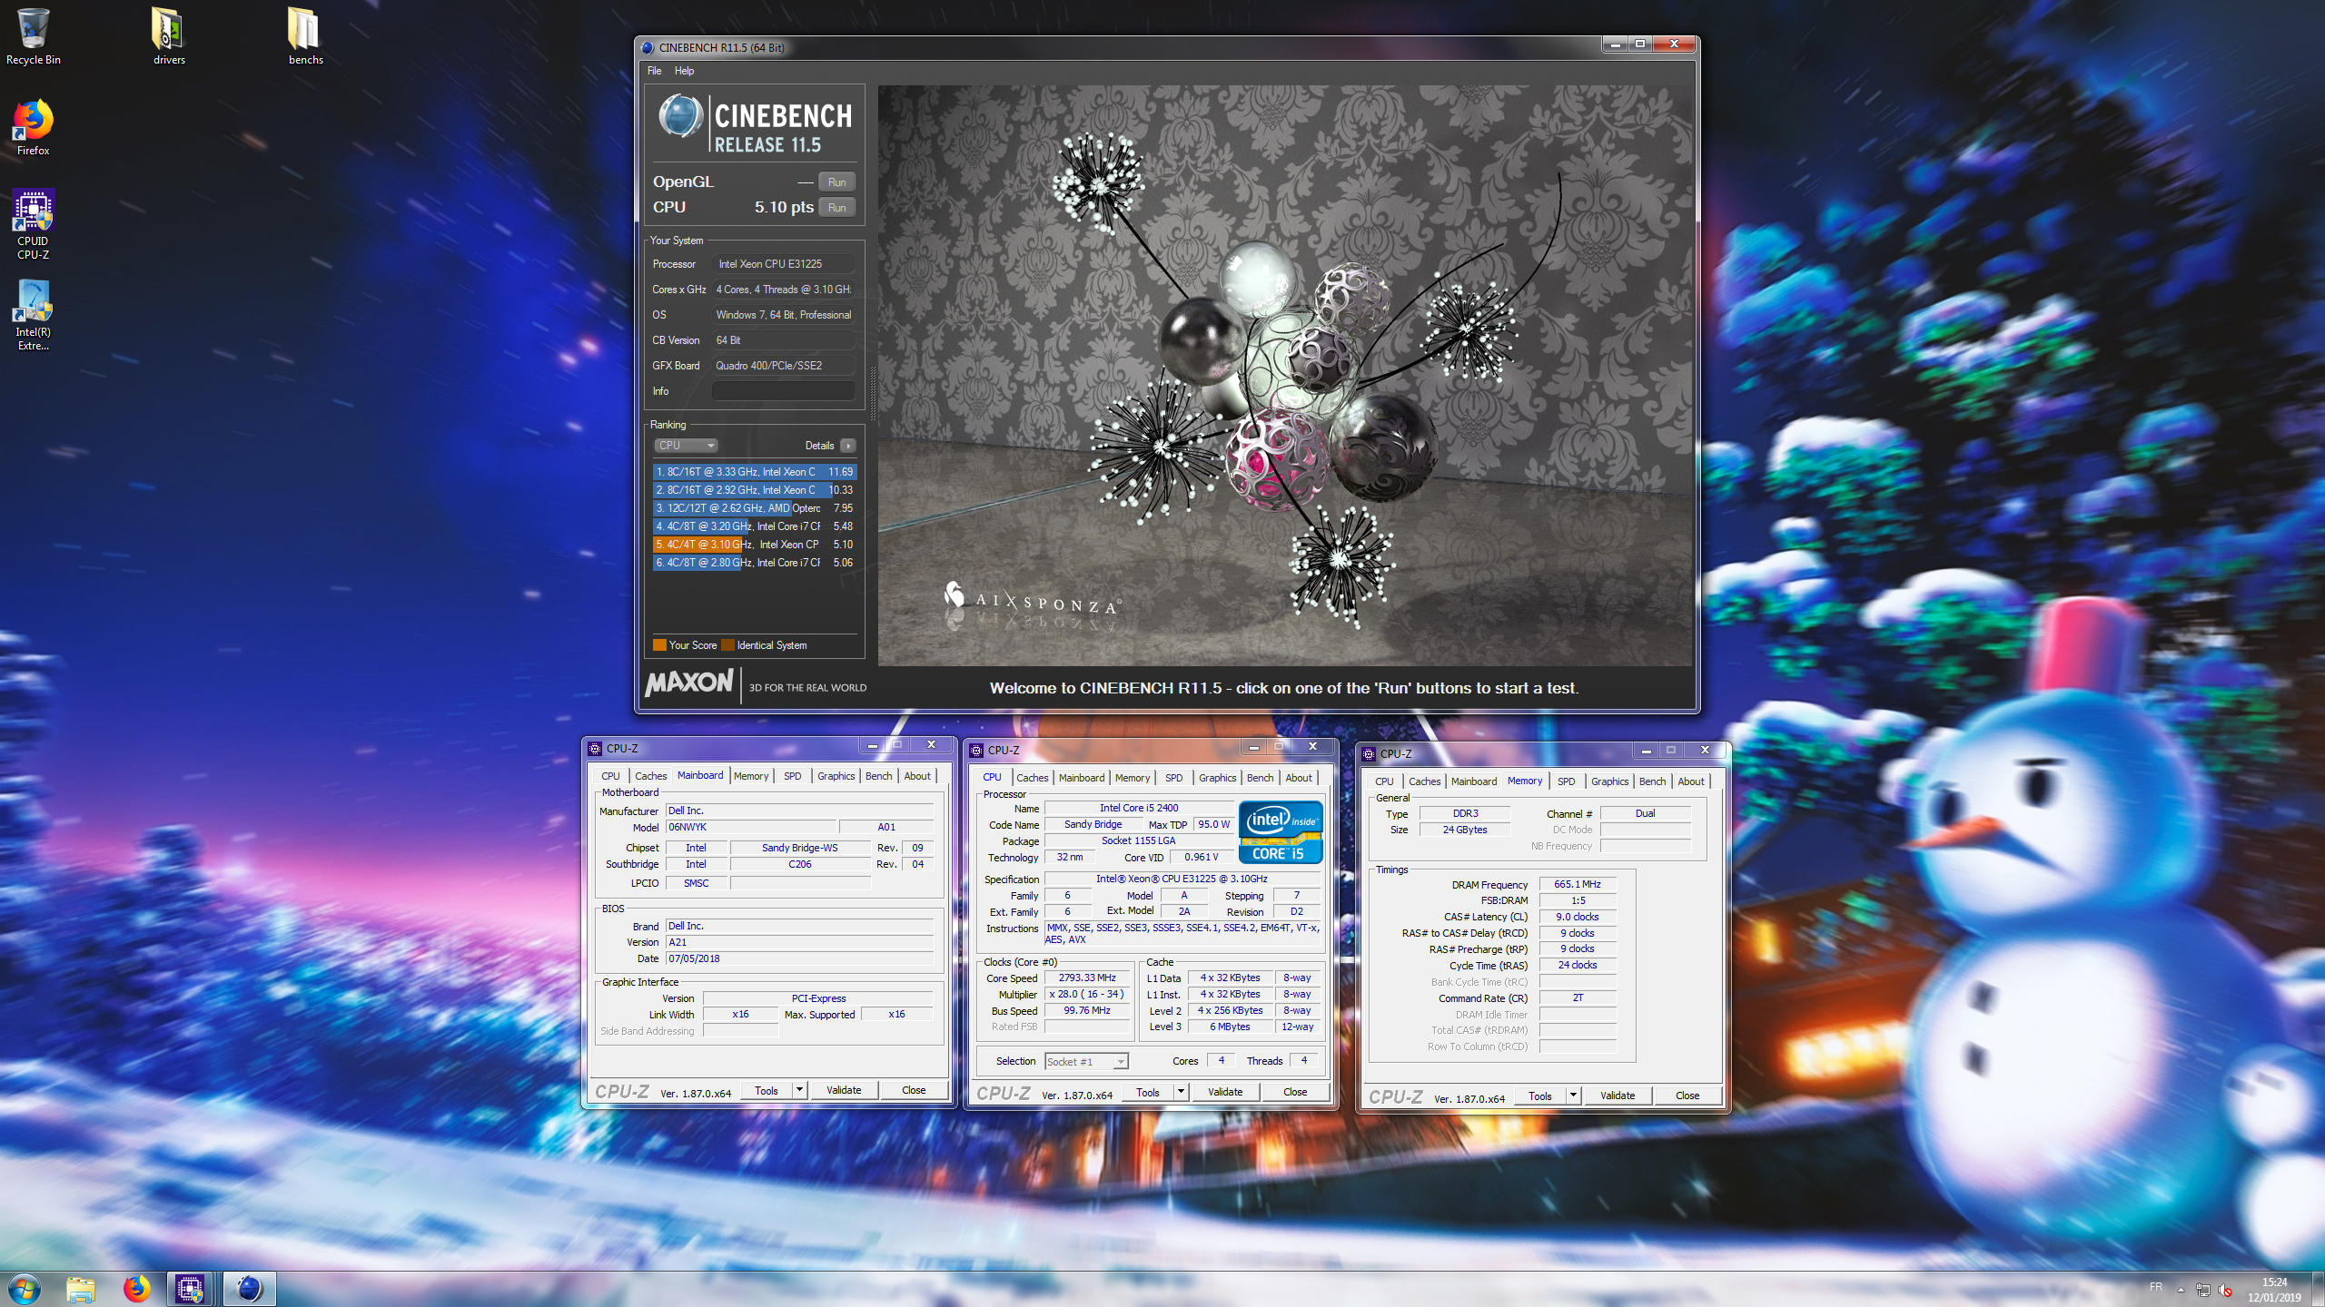Click the volume tray icon
Viewport: 2325px width, 1307px height.
click(2225, 1290)
